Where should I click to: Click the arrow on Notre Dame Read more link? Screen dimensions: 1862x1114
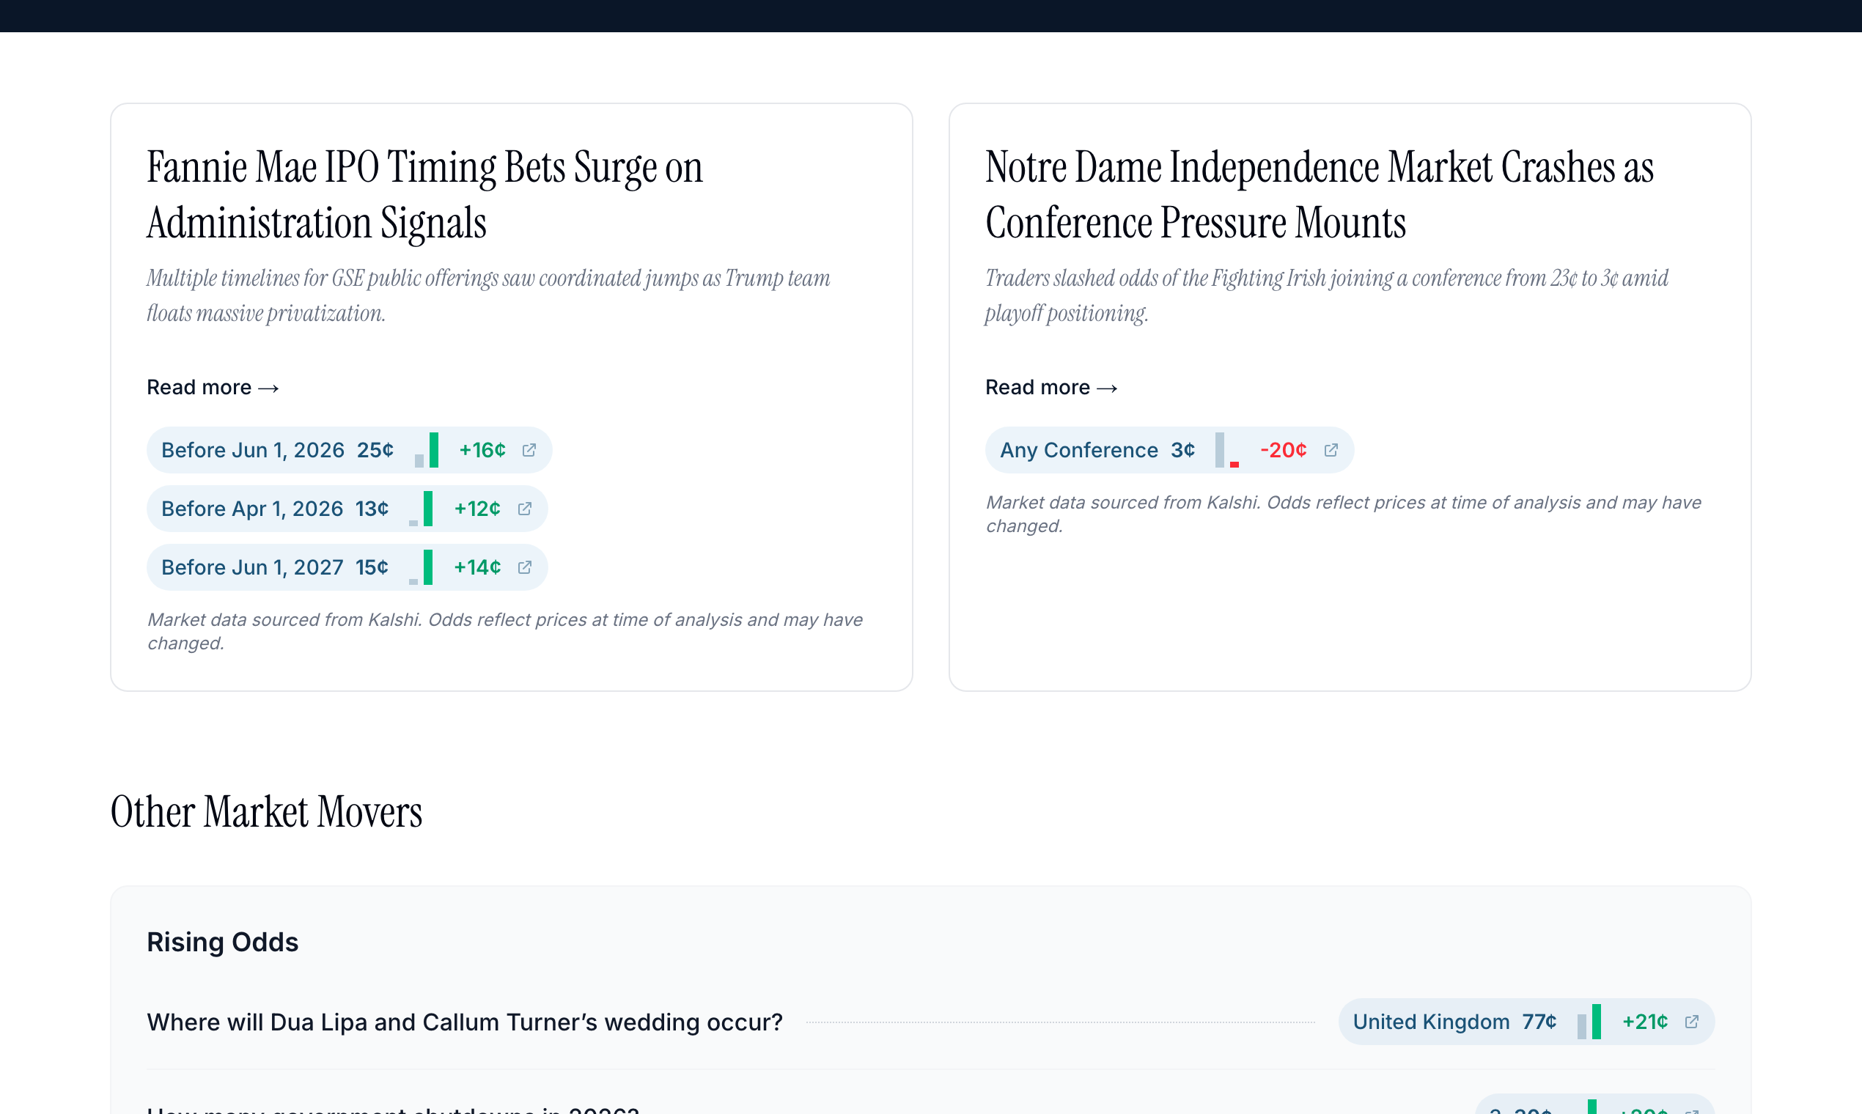(x=1107, y=388)
